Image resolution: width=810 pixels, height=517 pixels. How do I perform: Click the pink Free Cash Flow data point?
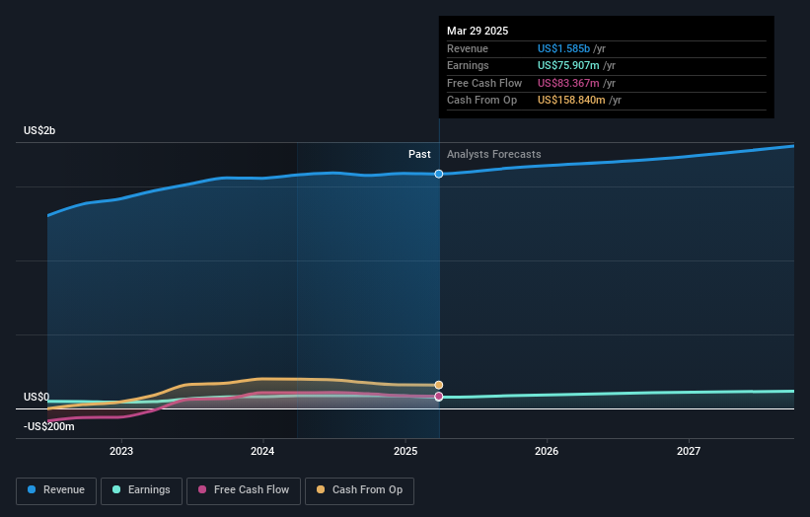(x=439, y=397)
